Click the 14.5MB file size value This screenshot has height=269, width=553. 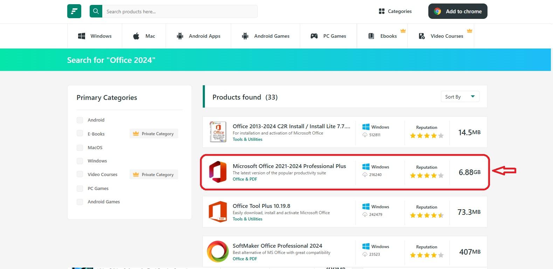point(469,132)
